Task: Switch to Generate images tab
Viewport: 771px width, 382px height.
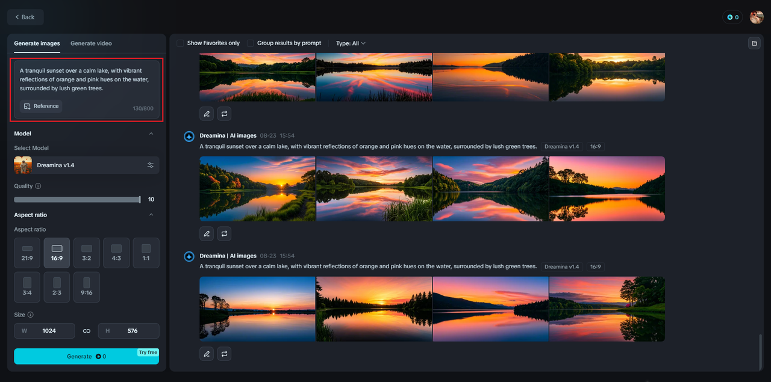Action: coord(37,43)
